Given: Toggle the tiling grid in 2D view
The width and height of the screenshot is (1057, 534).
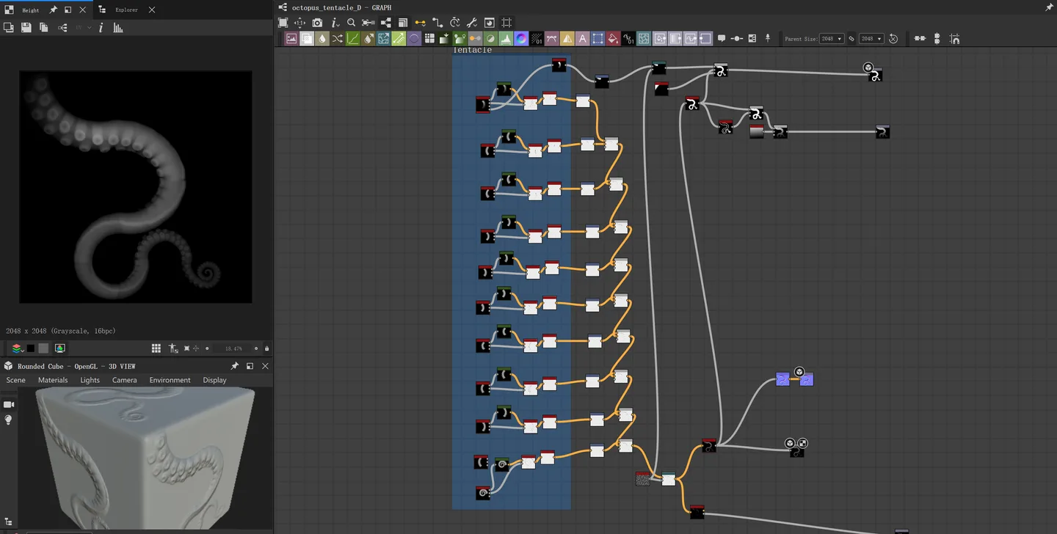Looking at the screenshot, I should [156, 348].
